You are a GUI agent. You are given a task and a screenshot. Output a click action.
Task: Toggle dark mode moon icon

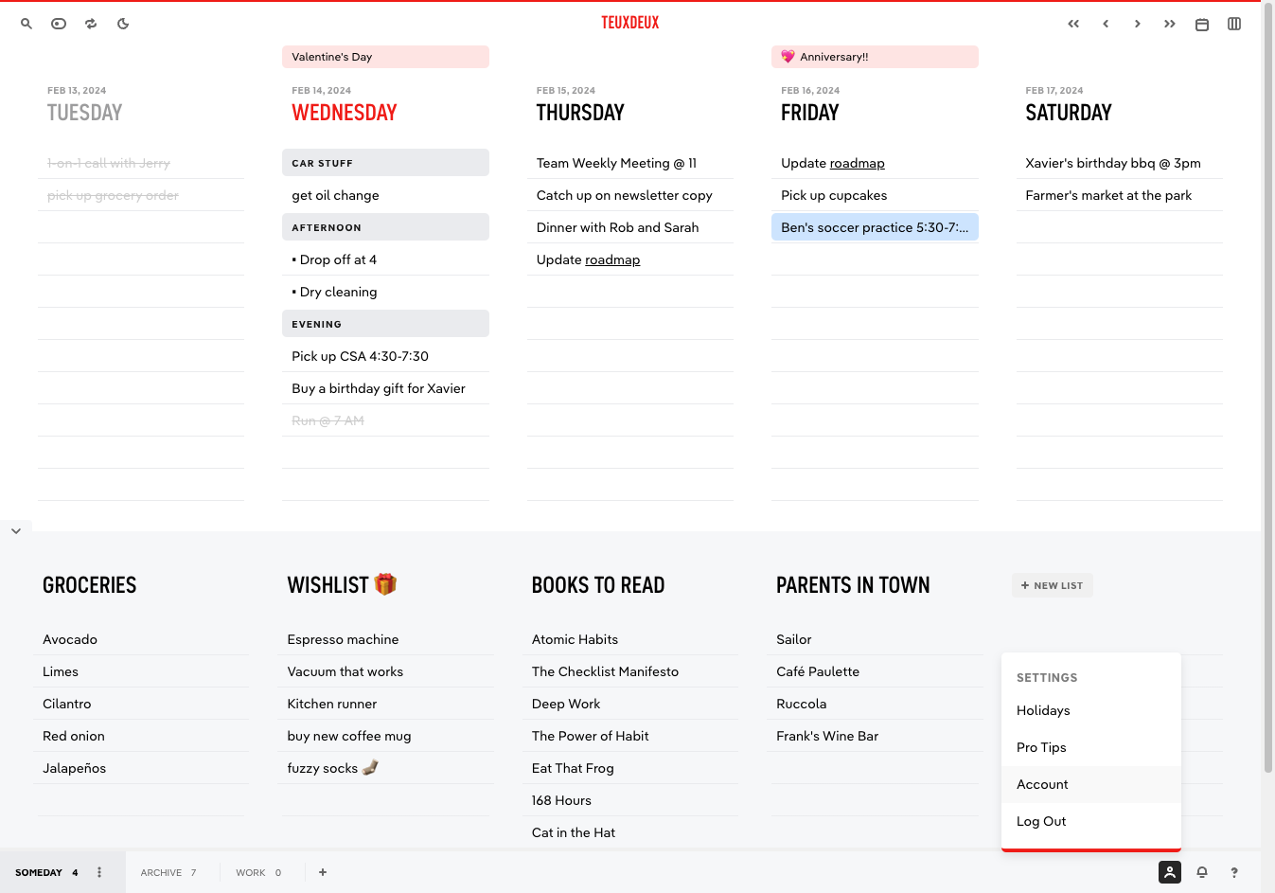click(123, 24)
